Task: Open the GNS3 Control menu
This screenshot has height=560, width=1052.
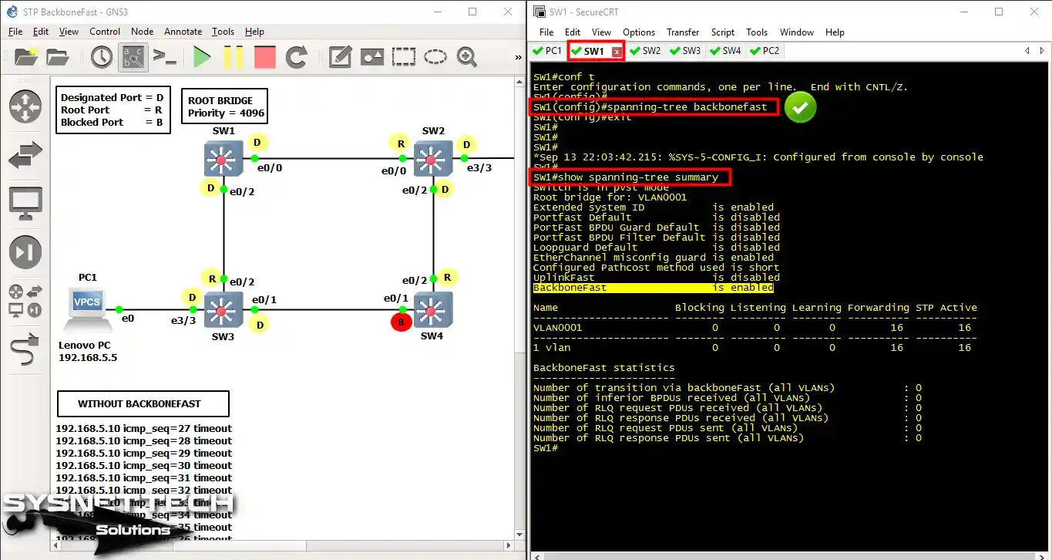Action: 105,32
